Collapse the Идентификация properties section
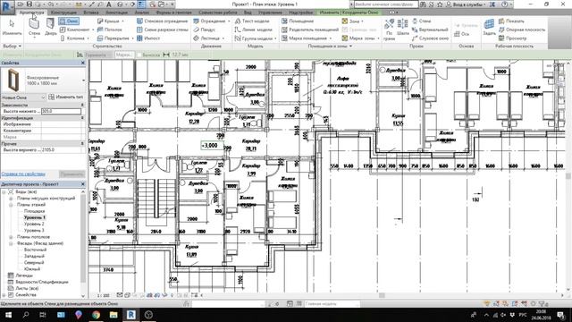 82,118
